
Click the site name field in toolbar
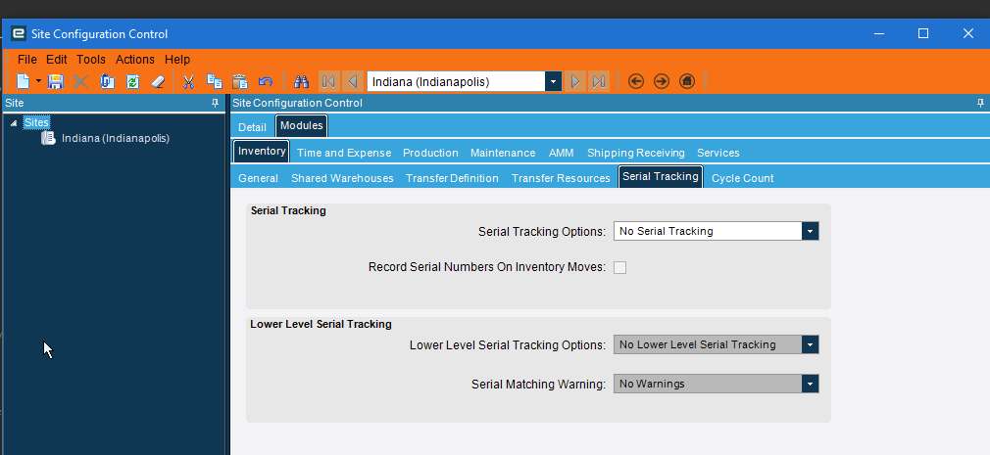click(x=456, y=81)
